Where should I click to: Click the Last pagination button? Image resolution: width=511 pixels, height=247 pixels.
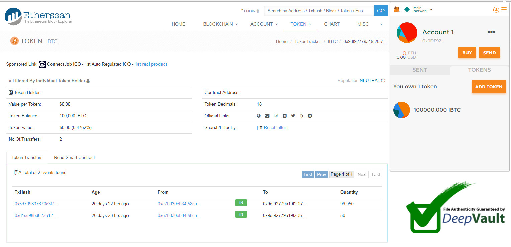(376, 175)
